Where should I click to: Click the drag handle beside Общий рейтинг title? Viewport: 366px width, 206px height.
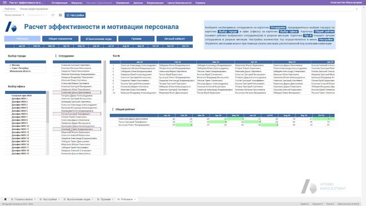coord(113,109)
